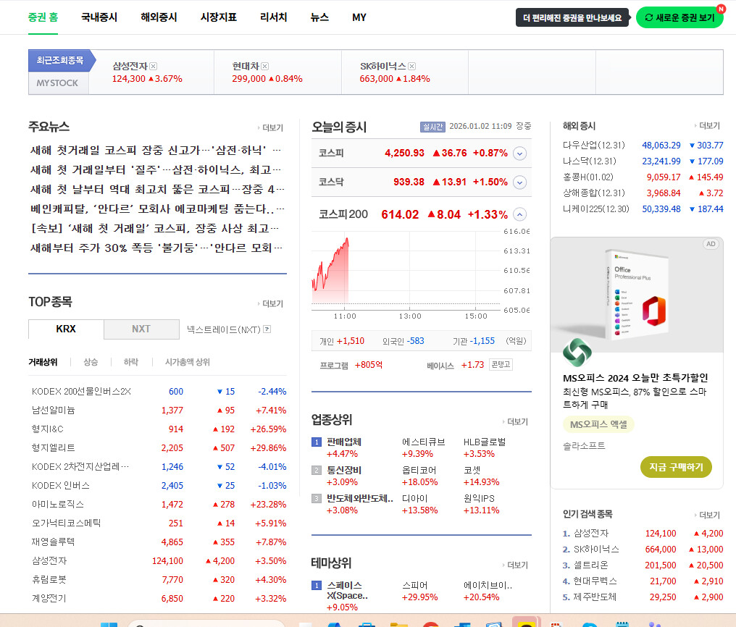736x627 pixels.
Task: Open 제주반도체 in popular search list
Action: [x=595, y=597]
